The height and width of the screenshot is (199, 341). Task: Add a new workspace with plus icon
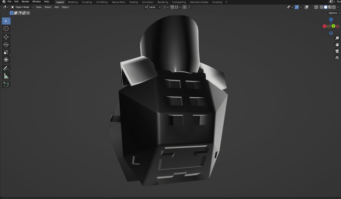(x=226, y=2)
